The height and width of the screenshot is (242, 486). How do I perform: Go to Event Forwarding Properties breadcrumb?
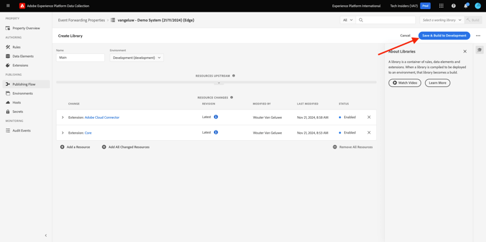82,20
